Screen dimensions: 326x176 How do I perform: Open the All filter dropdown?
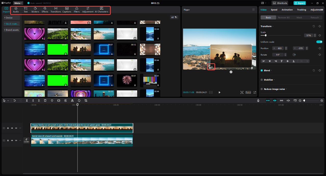coord(174,17)
